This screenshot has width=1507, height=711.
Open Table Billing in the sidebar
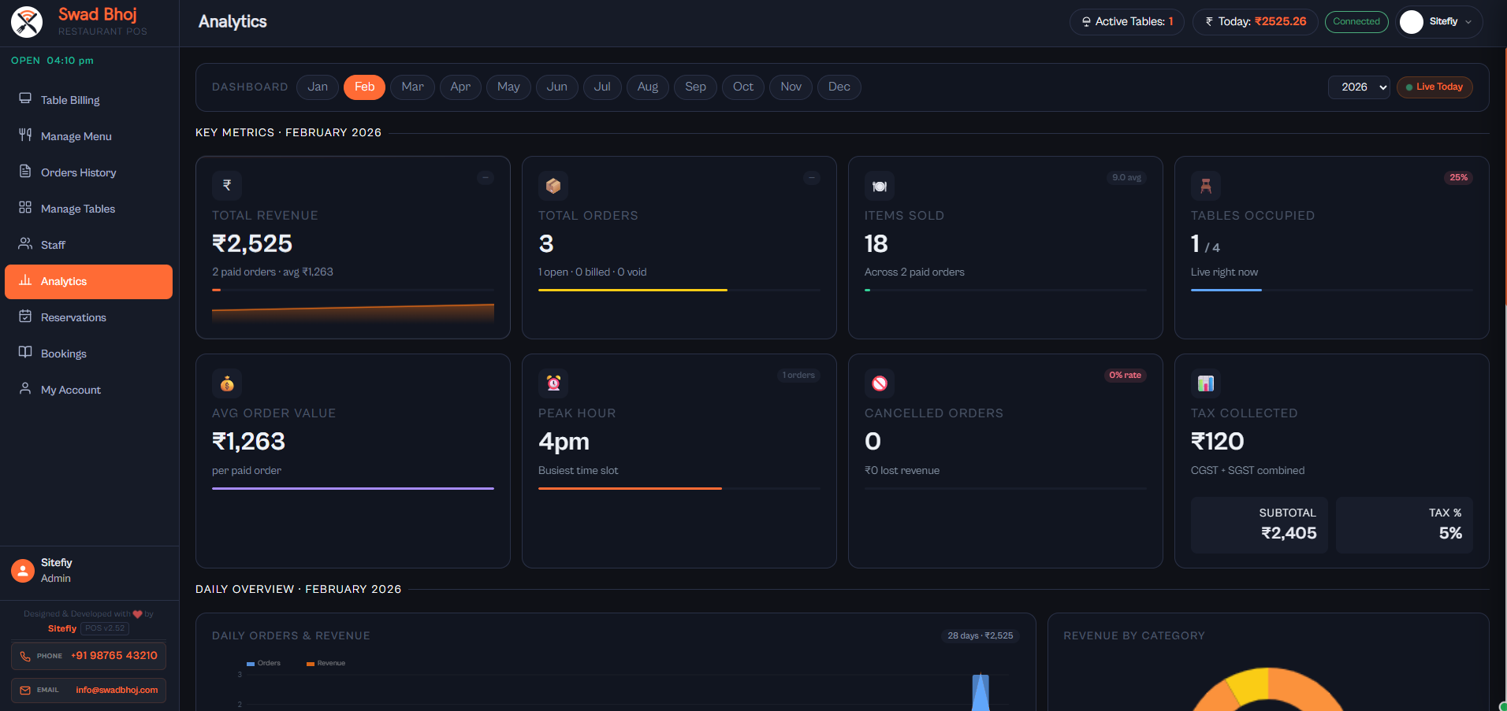pyautogui.click(x=69, y=100)
